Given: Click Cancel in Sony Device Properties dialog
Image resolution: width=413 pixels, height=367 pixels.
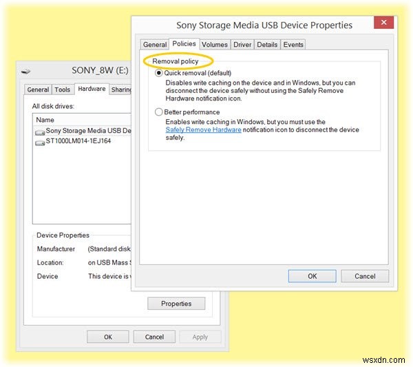Looking at the screenshot, I should (x=365, y=276).
